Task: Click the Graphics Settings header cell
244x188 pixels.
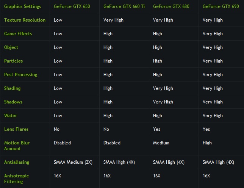Action: click(23, 6)
